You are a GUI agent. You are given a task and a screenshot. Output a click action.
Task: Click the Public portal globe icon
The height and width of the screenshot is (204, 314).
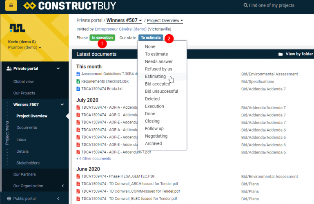point(9,198)
